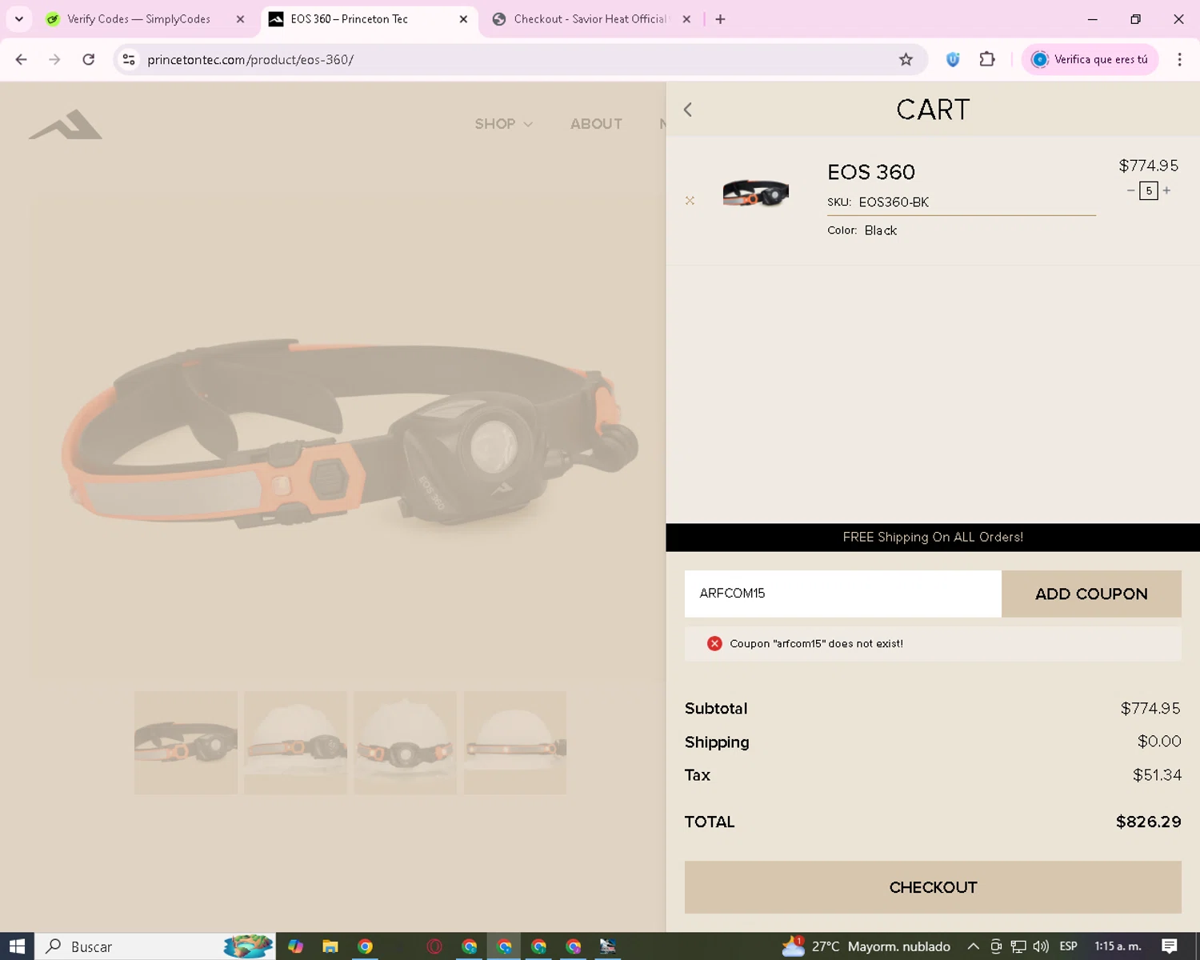Open weather widget showing 27°C
The image size is (1200, 960).
pos(866,946)
